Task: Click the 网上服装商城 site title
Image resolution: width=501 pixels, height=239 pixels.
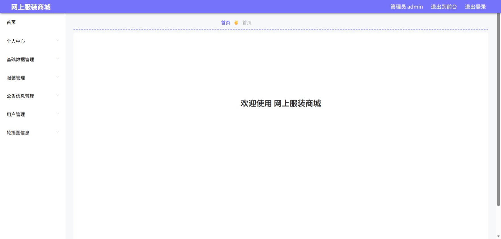Action: (x=31, y=7)
